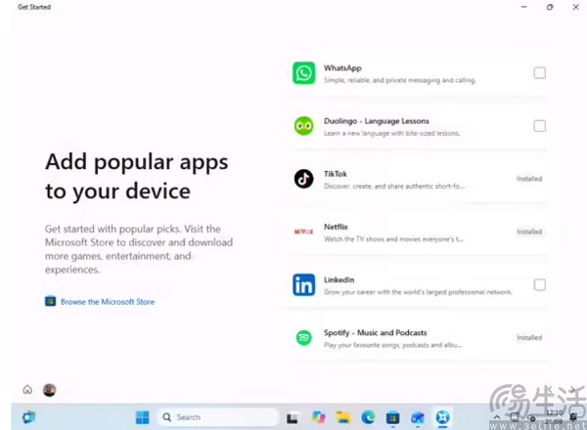587x430 pixels.
Task: Select the Duolingo - Language Lessons title
Action: 377,121
